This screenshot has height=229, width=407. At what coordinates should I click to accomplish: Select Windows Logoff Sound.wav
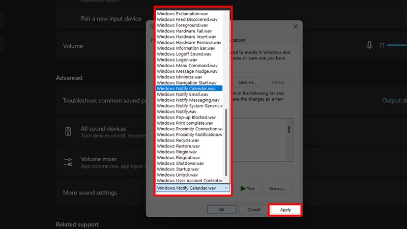(x=189, y=54)
